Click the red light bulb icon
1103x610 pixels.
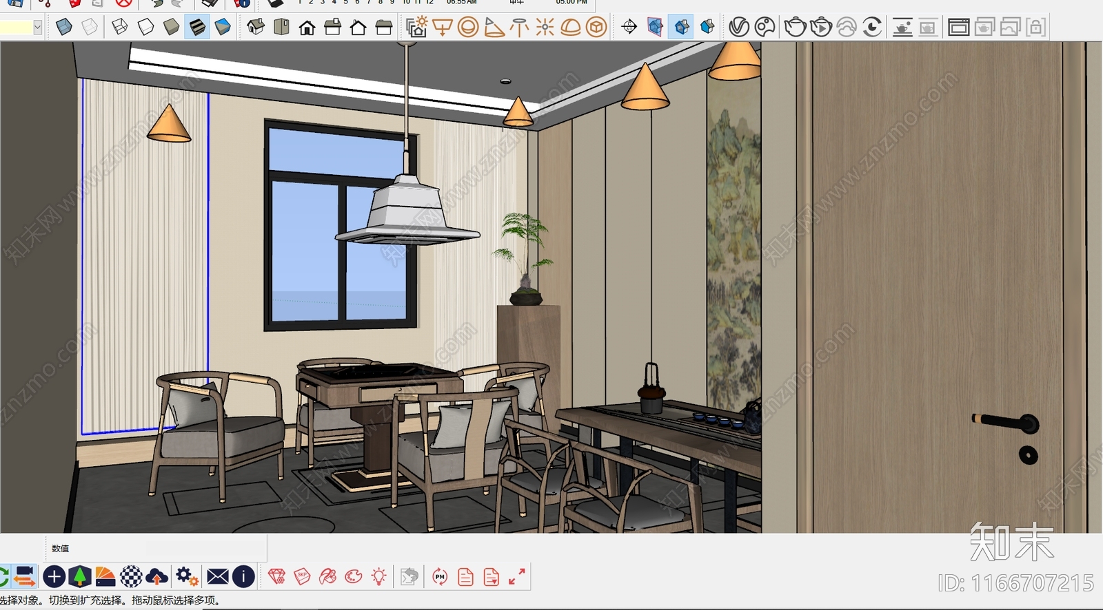coord(378,576)
